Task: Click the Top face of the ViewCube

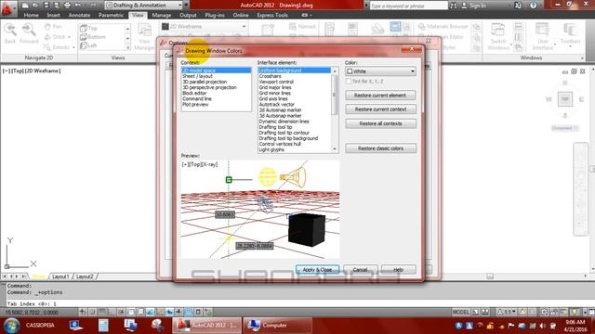Action: [x=565, y=99]
